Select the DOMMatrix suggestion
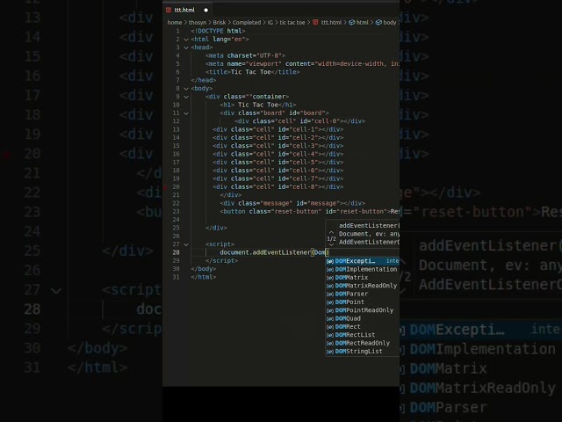The width and height of the screenshot is (562, 422). pos(363,278)
